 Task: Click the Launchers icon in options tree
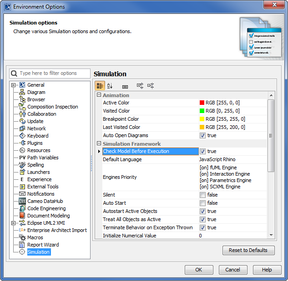(22, 172)
